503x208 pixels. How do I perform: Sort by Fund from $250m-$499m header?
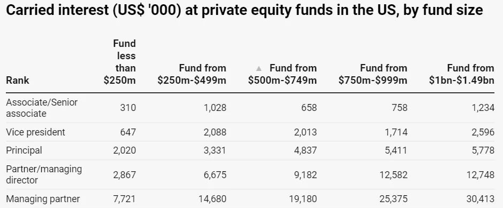pyautogui.click(x=192, y=74)
